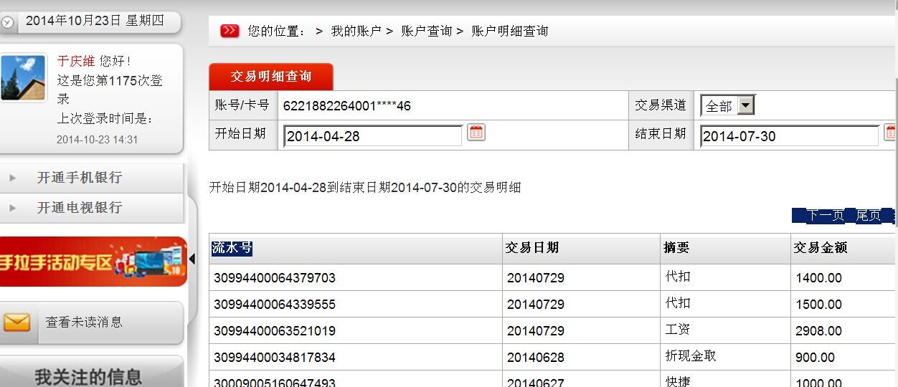Click amount 900.00
Image resolution: width=898 pixels, height=387 pixels.
(815, 358)
